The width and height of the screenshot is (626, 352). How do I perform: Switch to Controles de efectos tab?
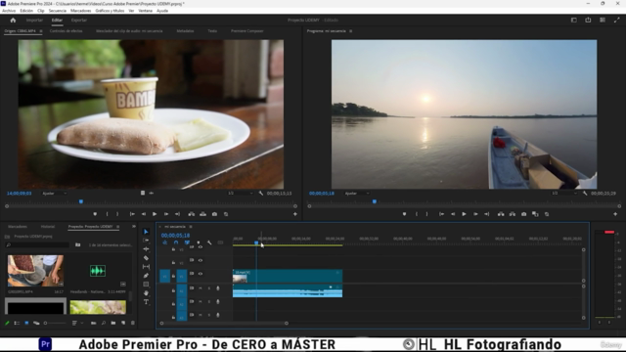click(x=66, y=31)
